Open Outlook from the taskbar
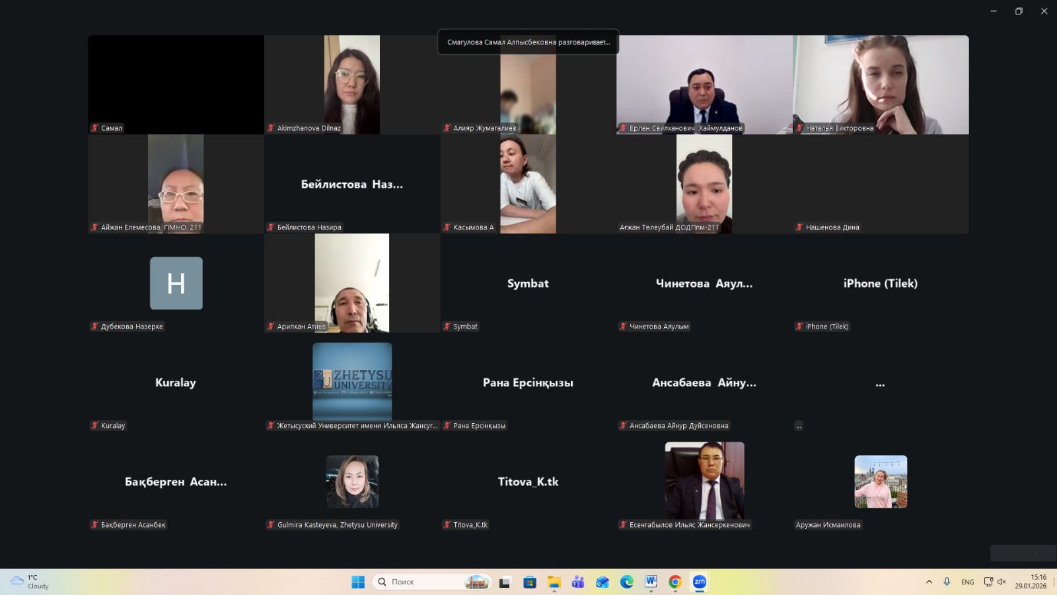The height and width of the screenshot is (595, 1057). tap(602, 582)
